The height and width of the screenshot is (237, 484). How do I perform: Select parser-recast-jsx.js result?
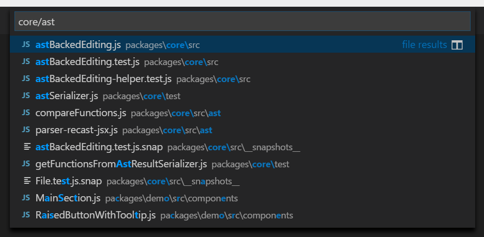[243, 130]
